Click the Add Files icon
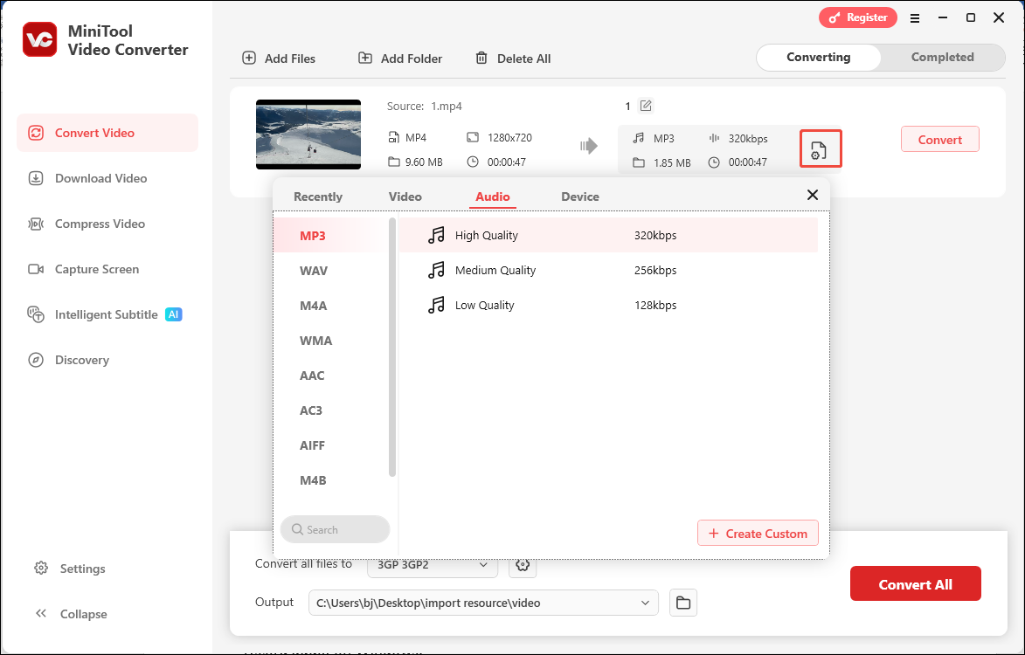 (251, 58)
